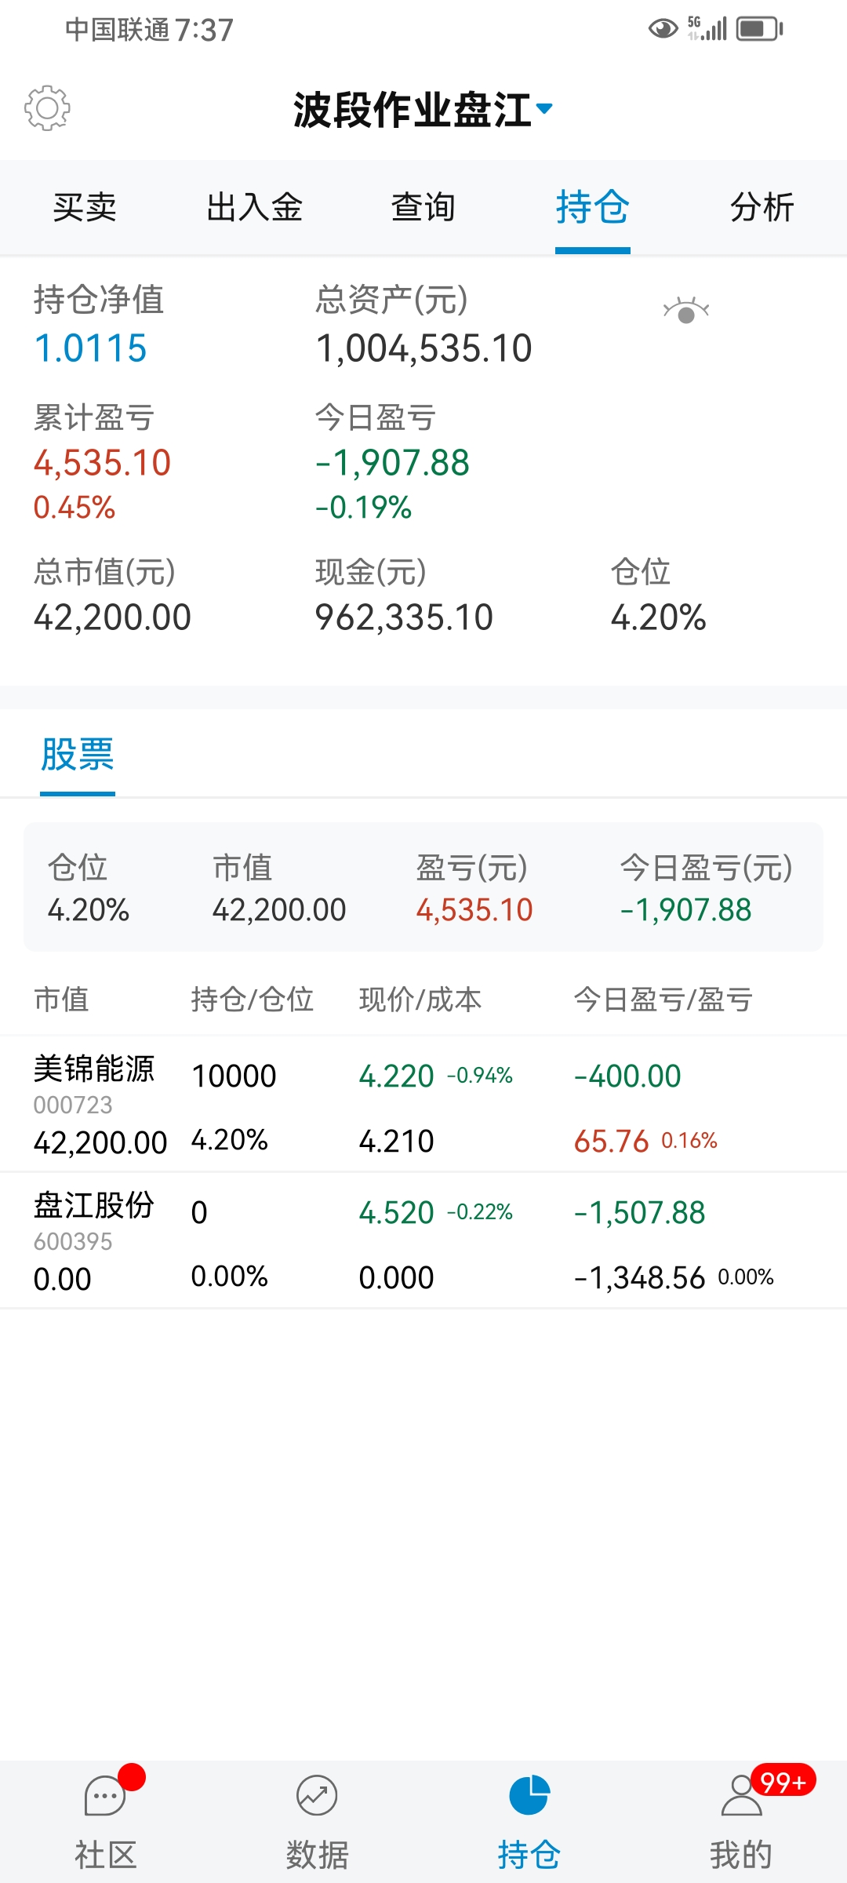Image resolution: width=847 pixels, height=1883 pixels.
Task: Sort by 现价/成本 column header
Action: coord(420,1000)
